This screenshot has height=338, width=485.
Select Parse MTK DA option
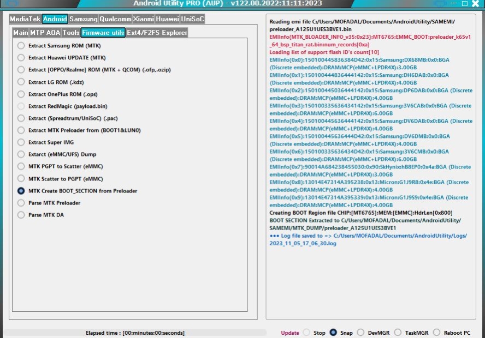point(40,215)
